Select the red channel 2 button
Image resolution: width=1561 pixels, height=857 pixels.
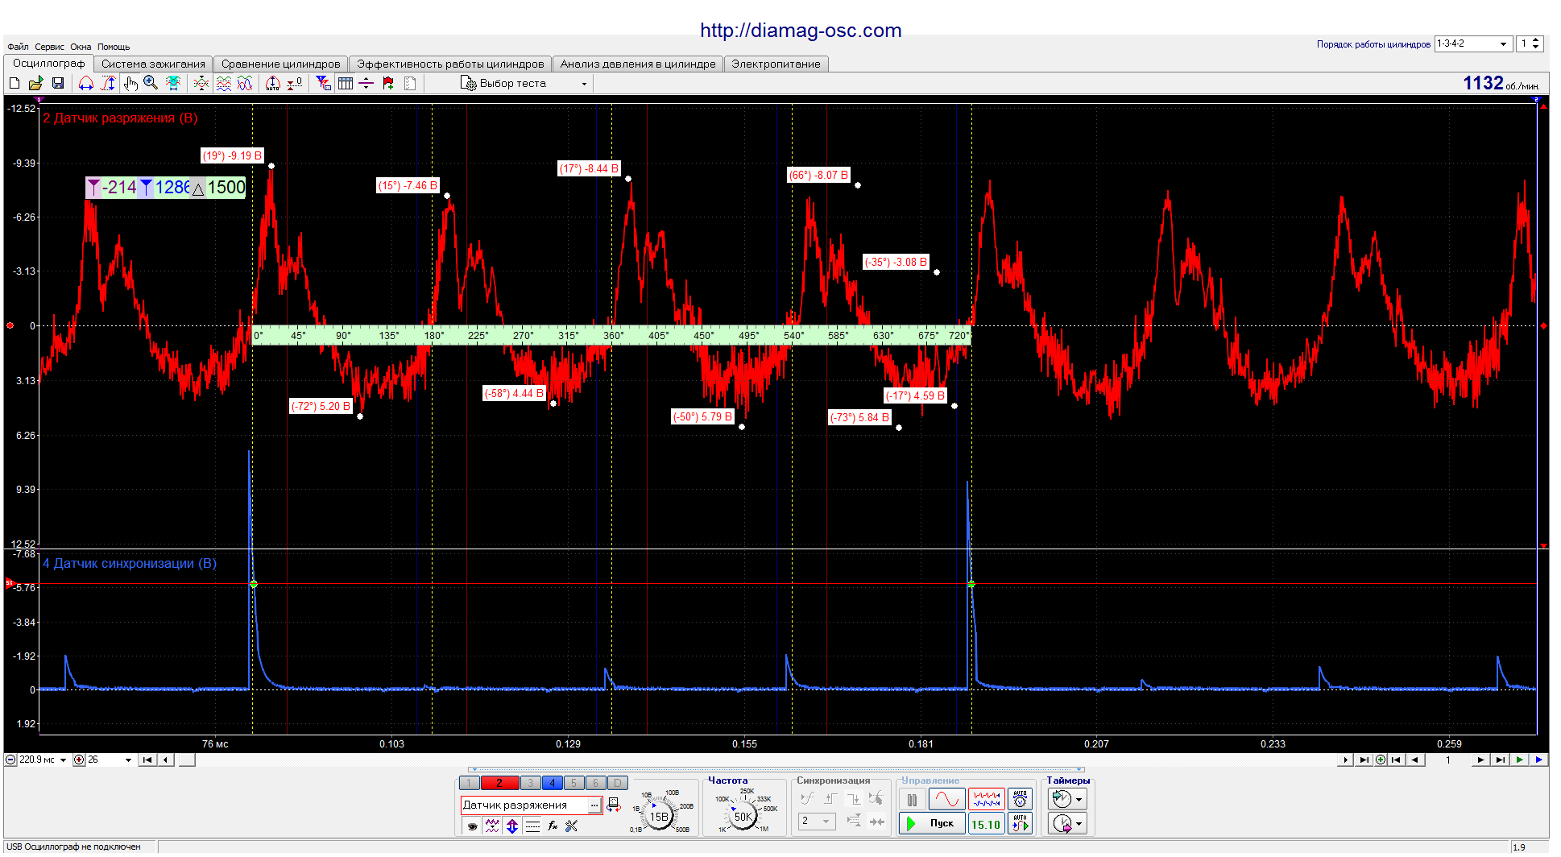(x=499, y=783)
